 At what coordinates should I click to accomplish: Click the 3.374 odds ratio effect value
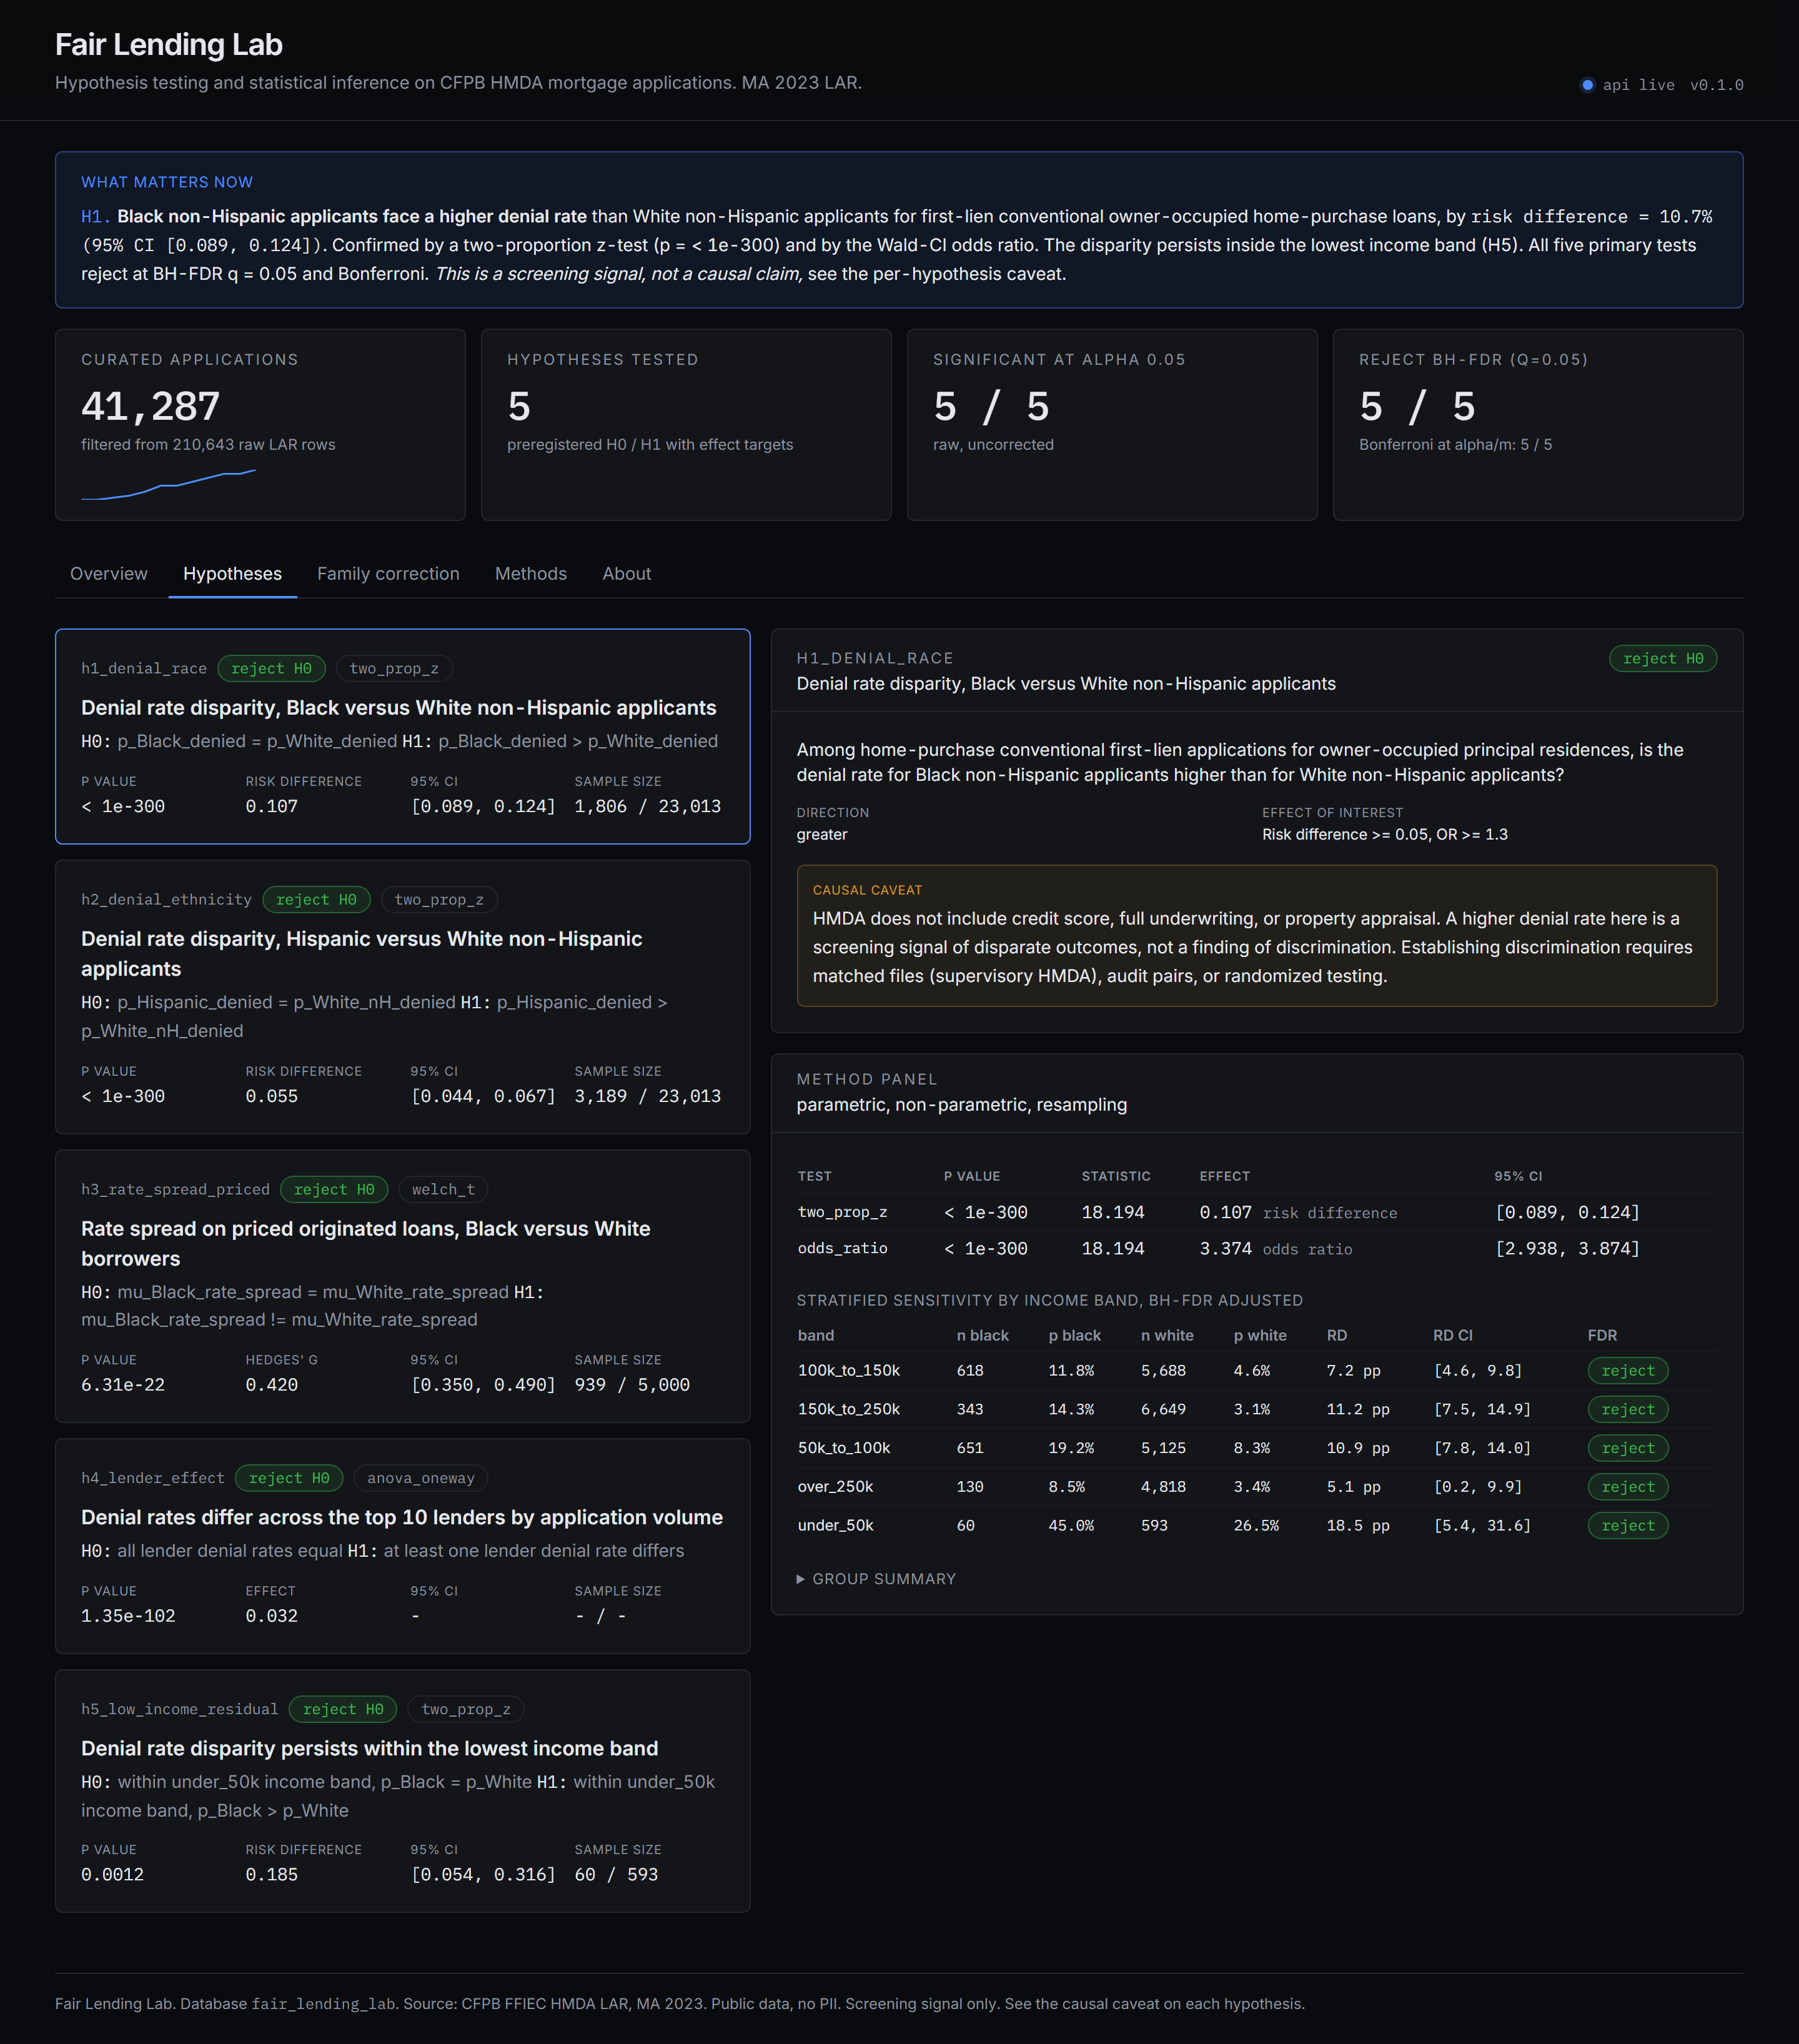pos(1225,1249)
